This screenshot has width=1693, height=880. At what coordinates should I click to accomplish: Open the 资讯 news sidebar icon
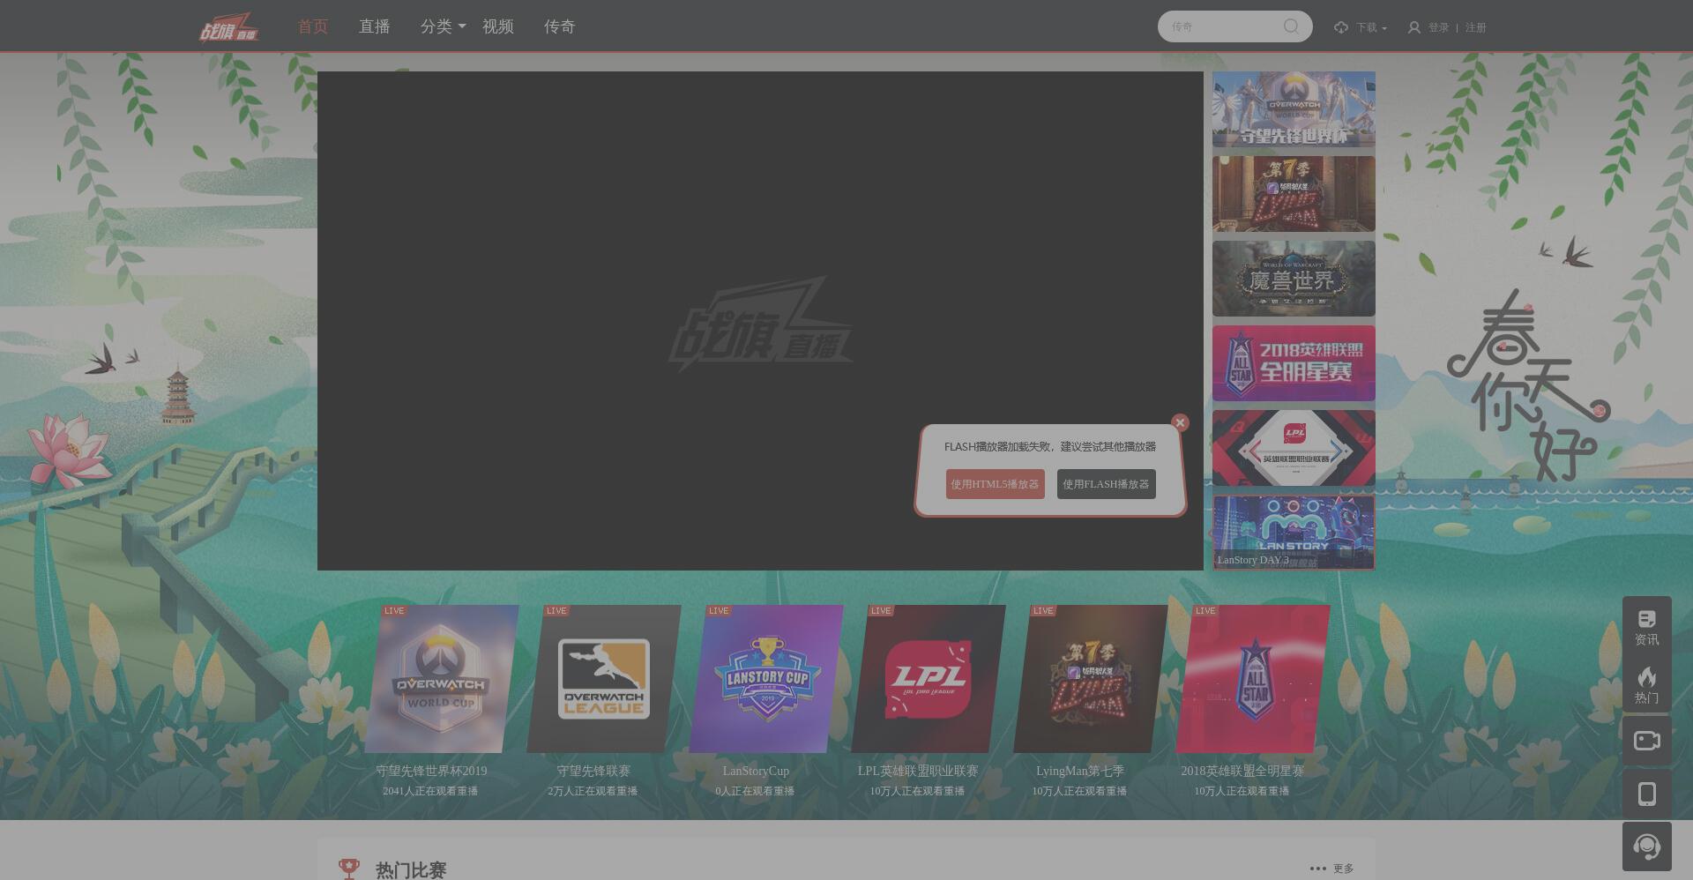point(1646,627)
